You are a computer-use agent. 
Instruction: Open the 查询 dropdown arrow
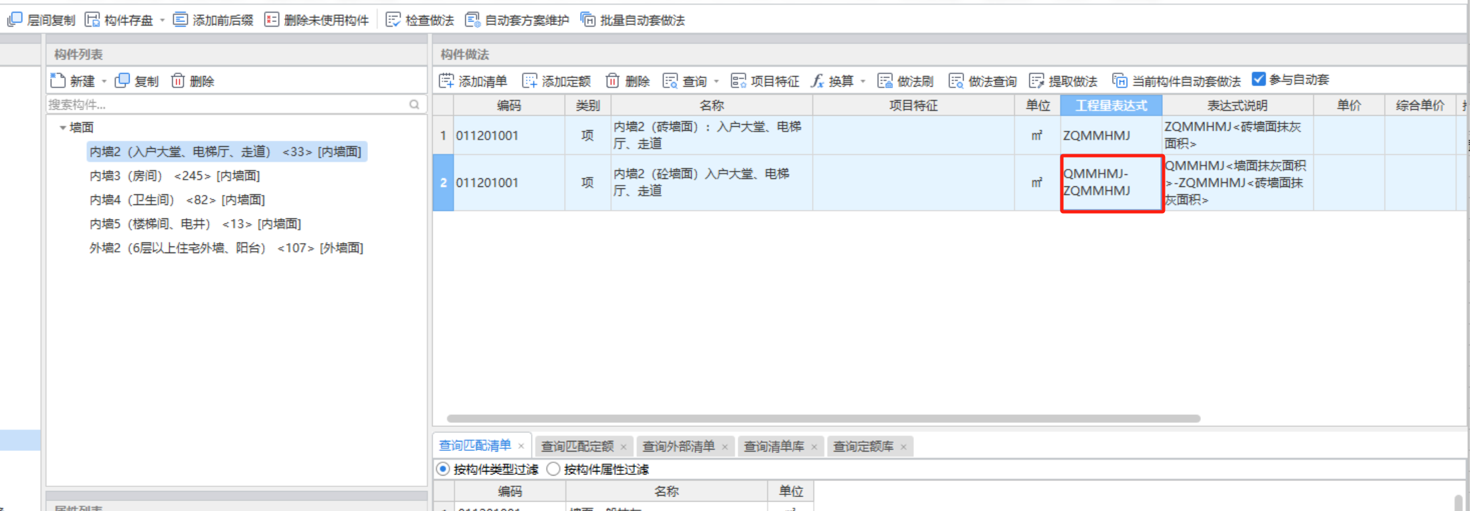[717, 81]
